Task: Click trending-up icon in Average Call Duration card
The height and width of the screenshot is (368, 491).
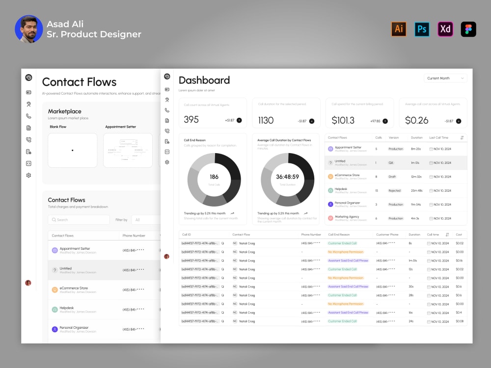Action: (305, 213)
